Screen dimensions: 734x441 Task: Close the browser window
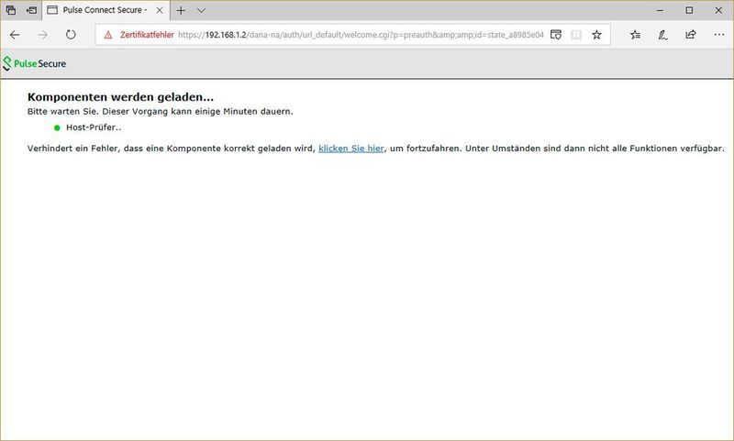pyautogui.click(x=718, y=10)
